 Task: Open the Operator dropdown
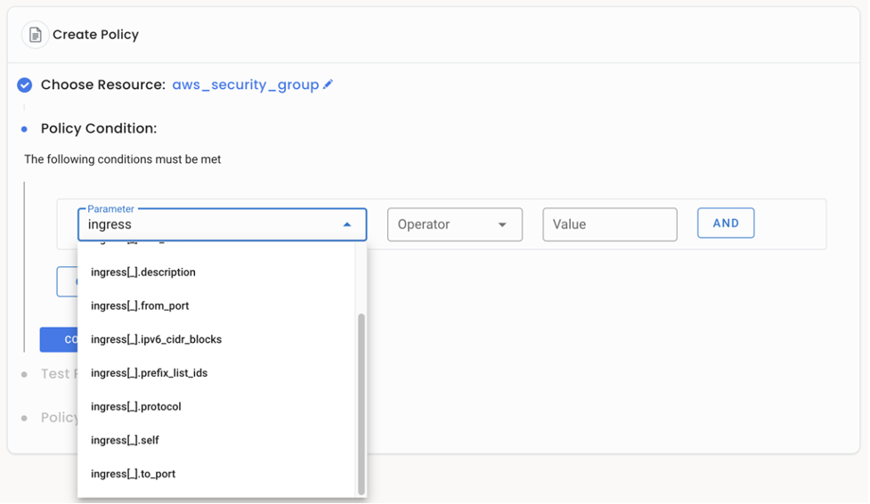click(x=443, y=224)
